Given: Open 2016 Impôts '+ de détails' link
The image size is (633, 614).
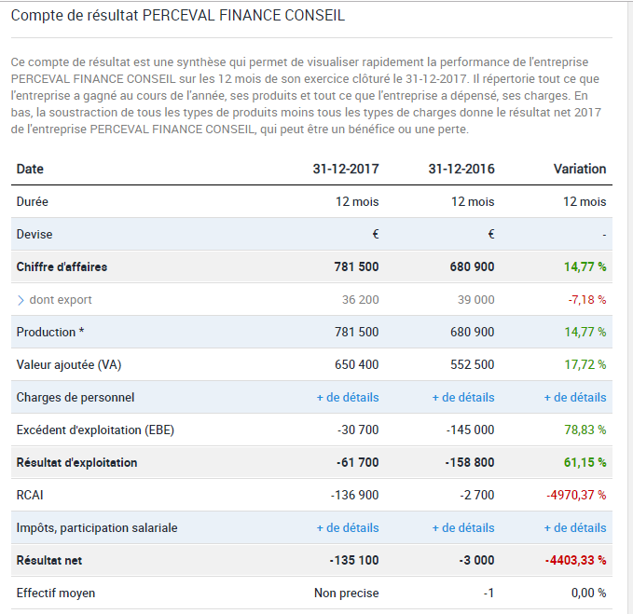Looking at the screenshot, I should 463,527.
